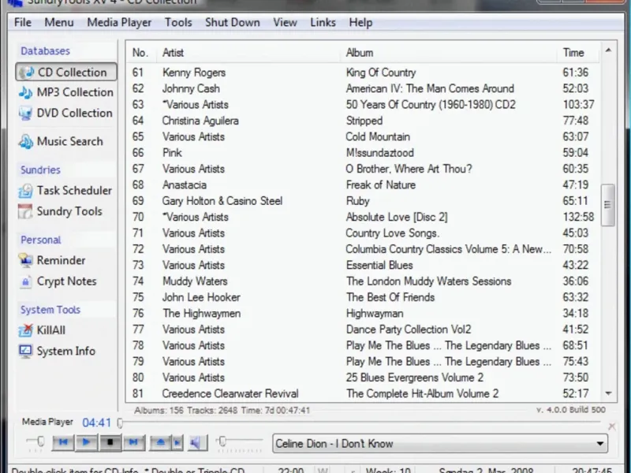Image resolution: width=631 pixels, height=473 pixels.
Task: Open the Links menu
Action: coord(323,23)
